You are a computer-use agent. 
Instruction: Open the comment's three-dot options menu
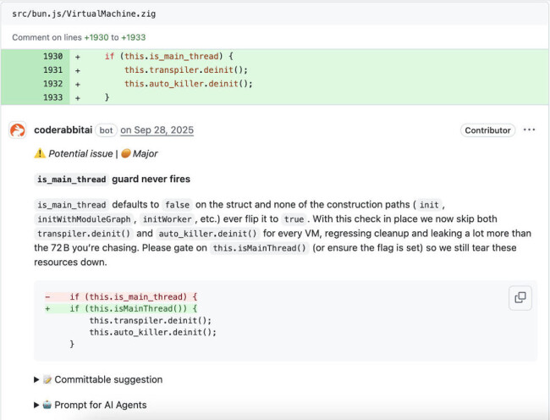[529, 130]
